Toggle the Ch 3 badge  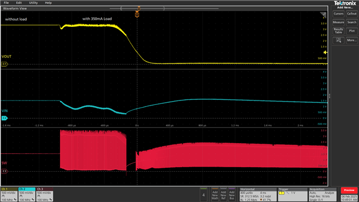point(45,195)
